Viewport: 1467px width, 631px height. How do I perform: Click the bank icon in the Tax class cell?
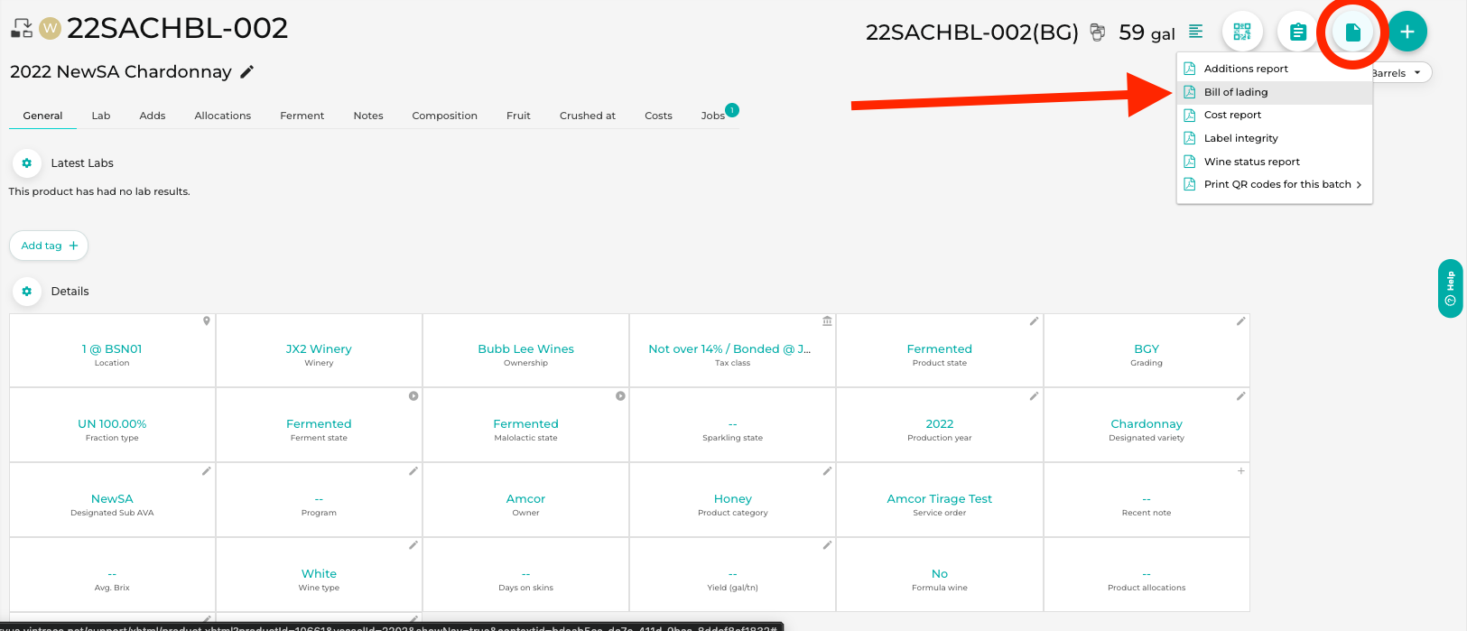827,321
